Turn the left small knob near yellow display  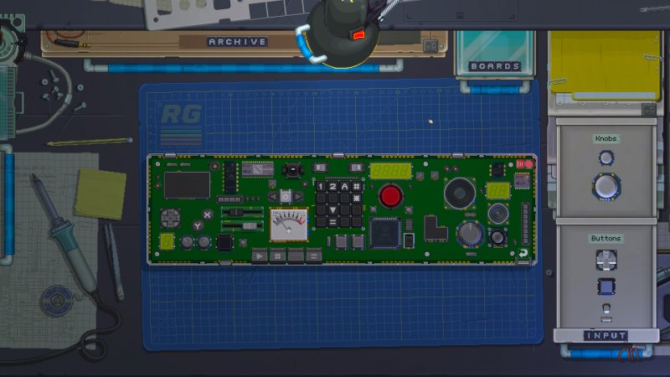(187, 242)
